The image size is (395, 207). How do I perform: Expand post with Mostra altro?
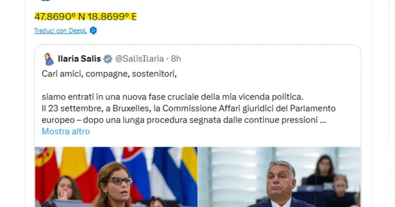(x=66, y=131)
